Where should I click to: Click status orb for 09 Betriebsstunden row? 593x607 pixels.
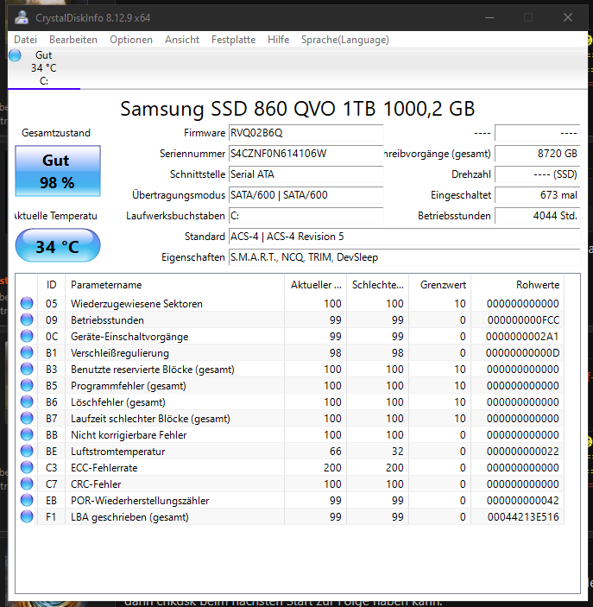click(x=27, y=319)
